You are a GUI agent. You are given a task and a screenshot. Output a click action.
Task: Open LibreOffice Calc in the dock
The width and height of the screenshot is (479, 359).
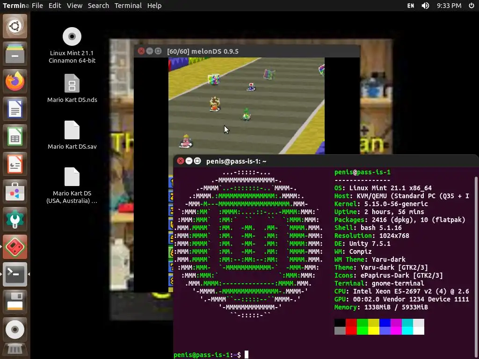(15, 136)
